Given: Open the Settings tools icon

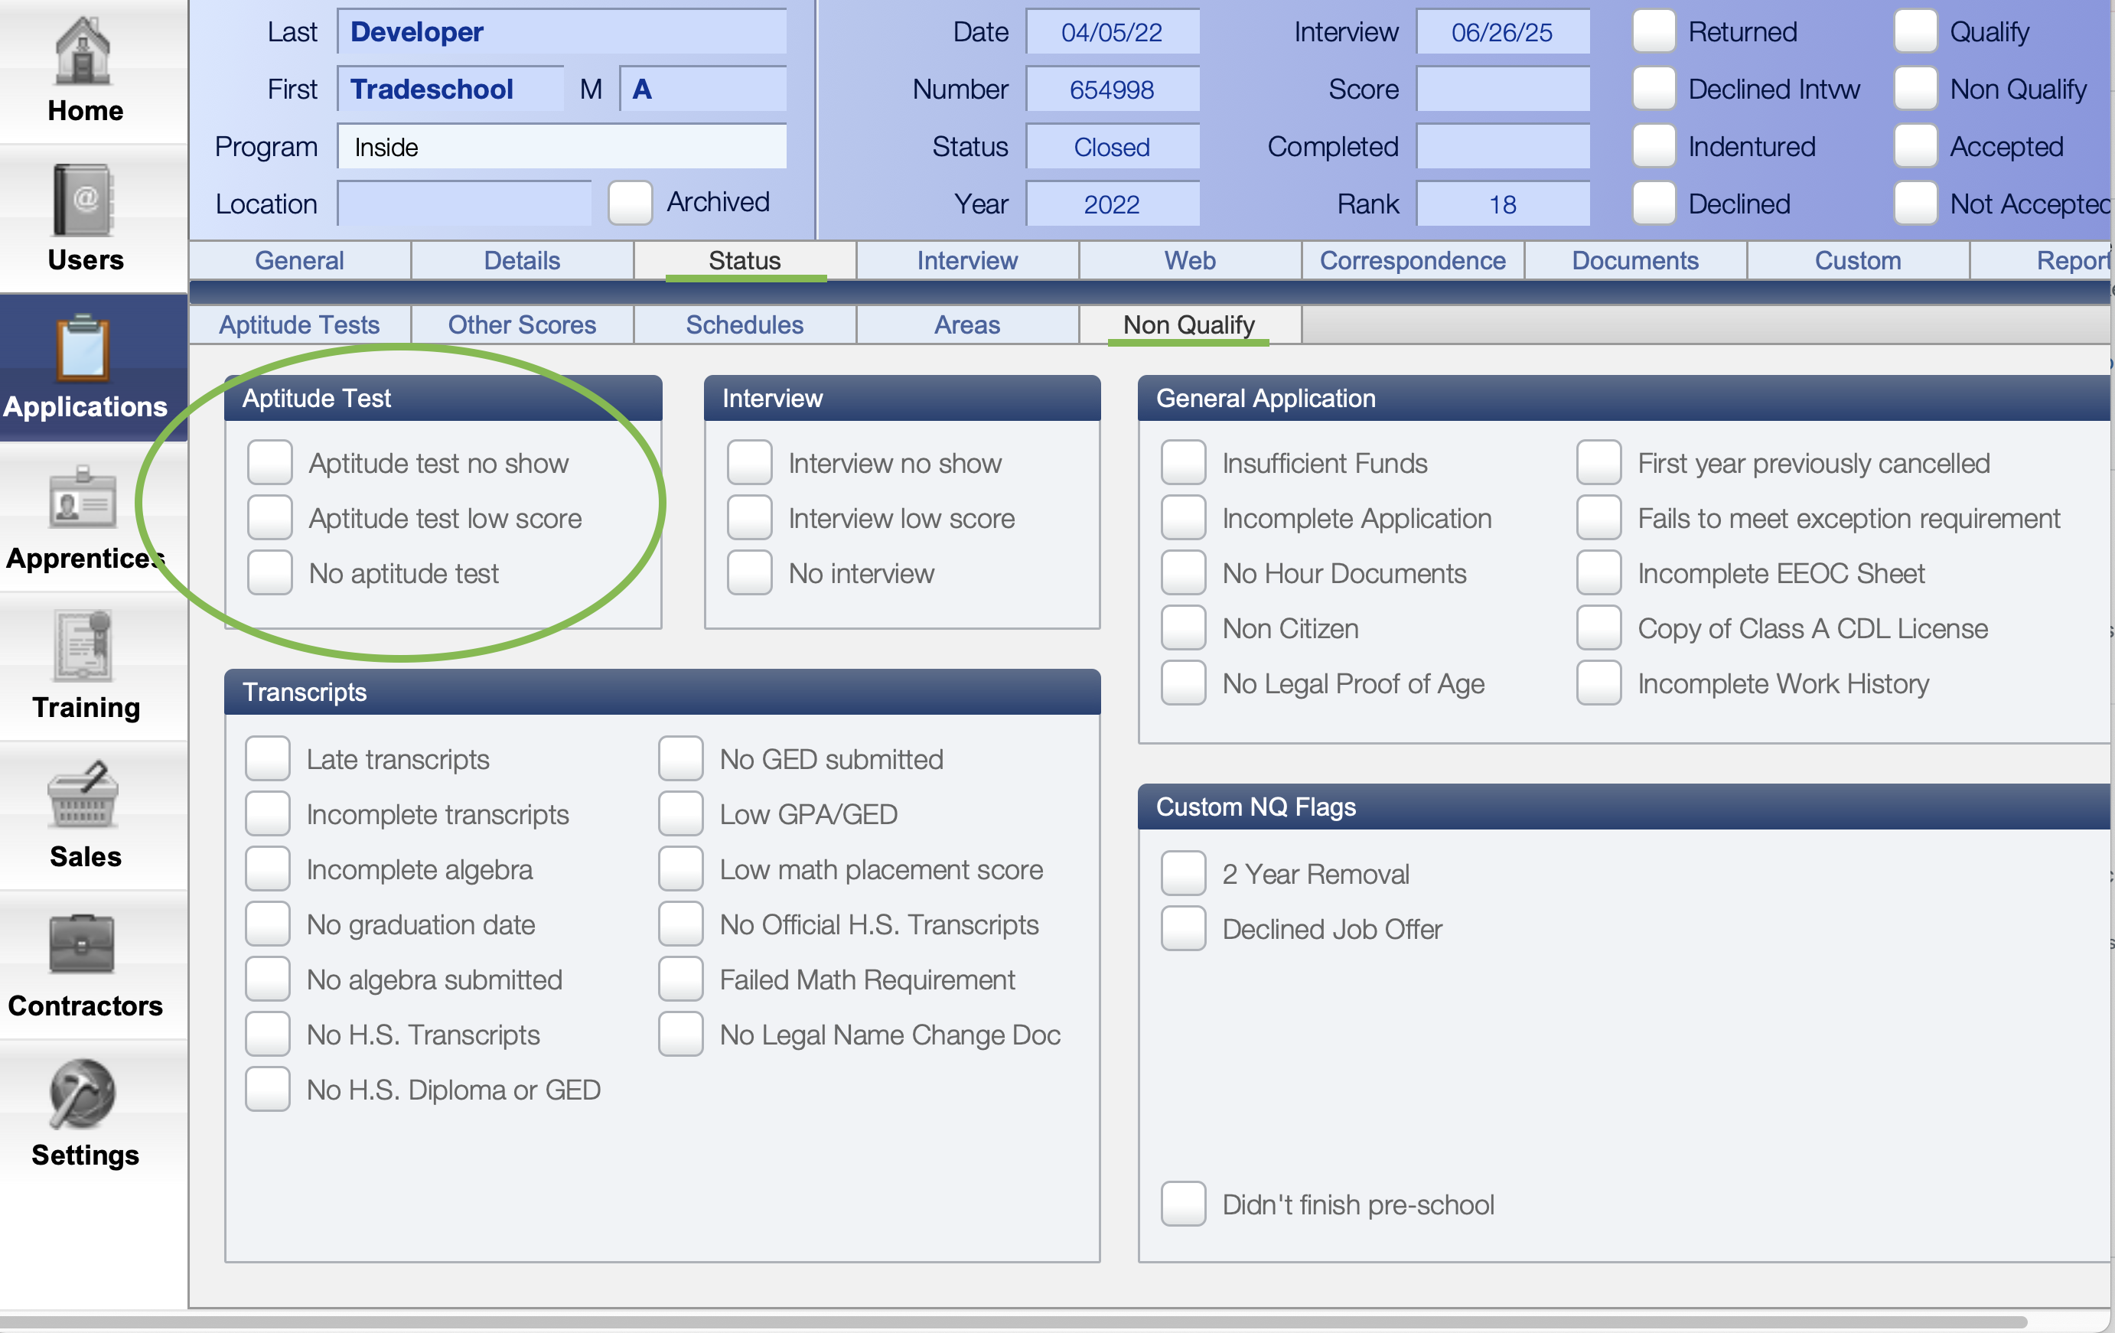Looking at the screenshot, I should coord(83,1093).
